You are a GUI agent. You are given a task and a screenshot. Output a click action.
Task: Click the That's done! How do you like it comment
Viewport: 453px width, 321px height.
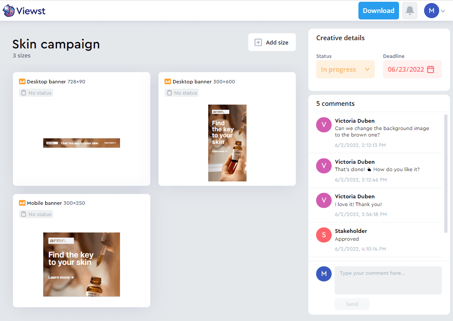click(377, 169)
